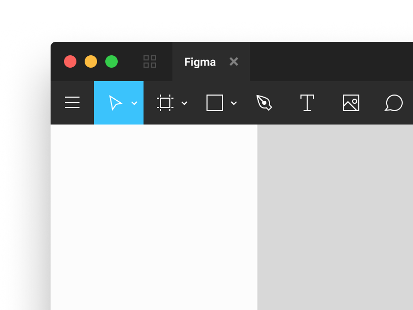
Task: Activate the Comment tool
Action: tap(393, 103)
